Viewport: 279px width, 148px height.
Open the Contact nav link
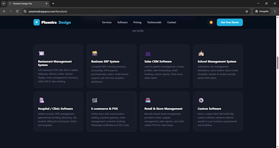pyautogui.click(x=172, y=23)
